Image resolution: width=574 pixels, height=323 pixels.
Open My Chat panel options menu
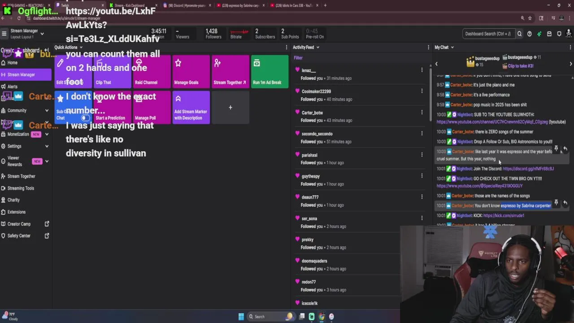point(570,47)
